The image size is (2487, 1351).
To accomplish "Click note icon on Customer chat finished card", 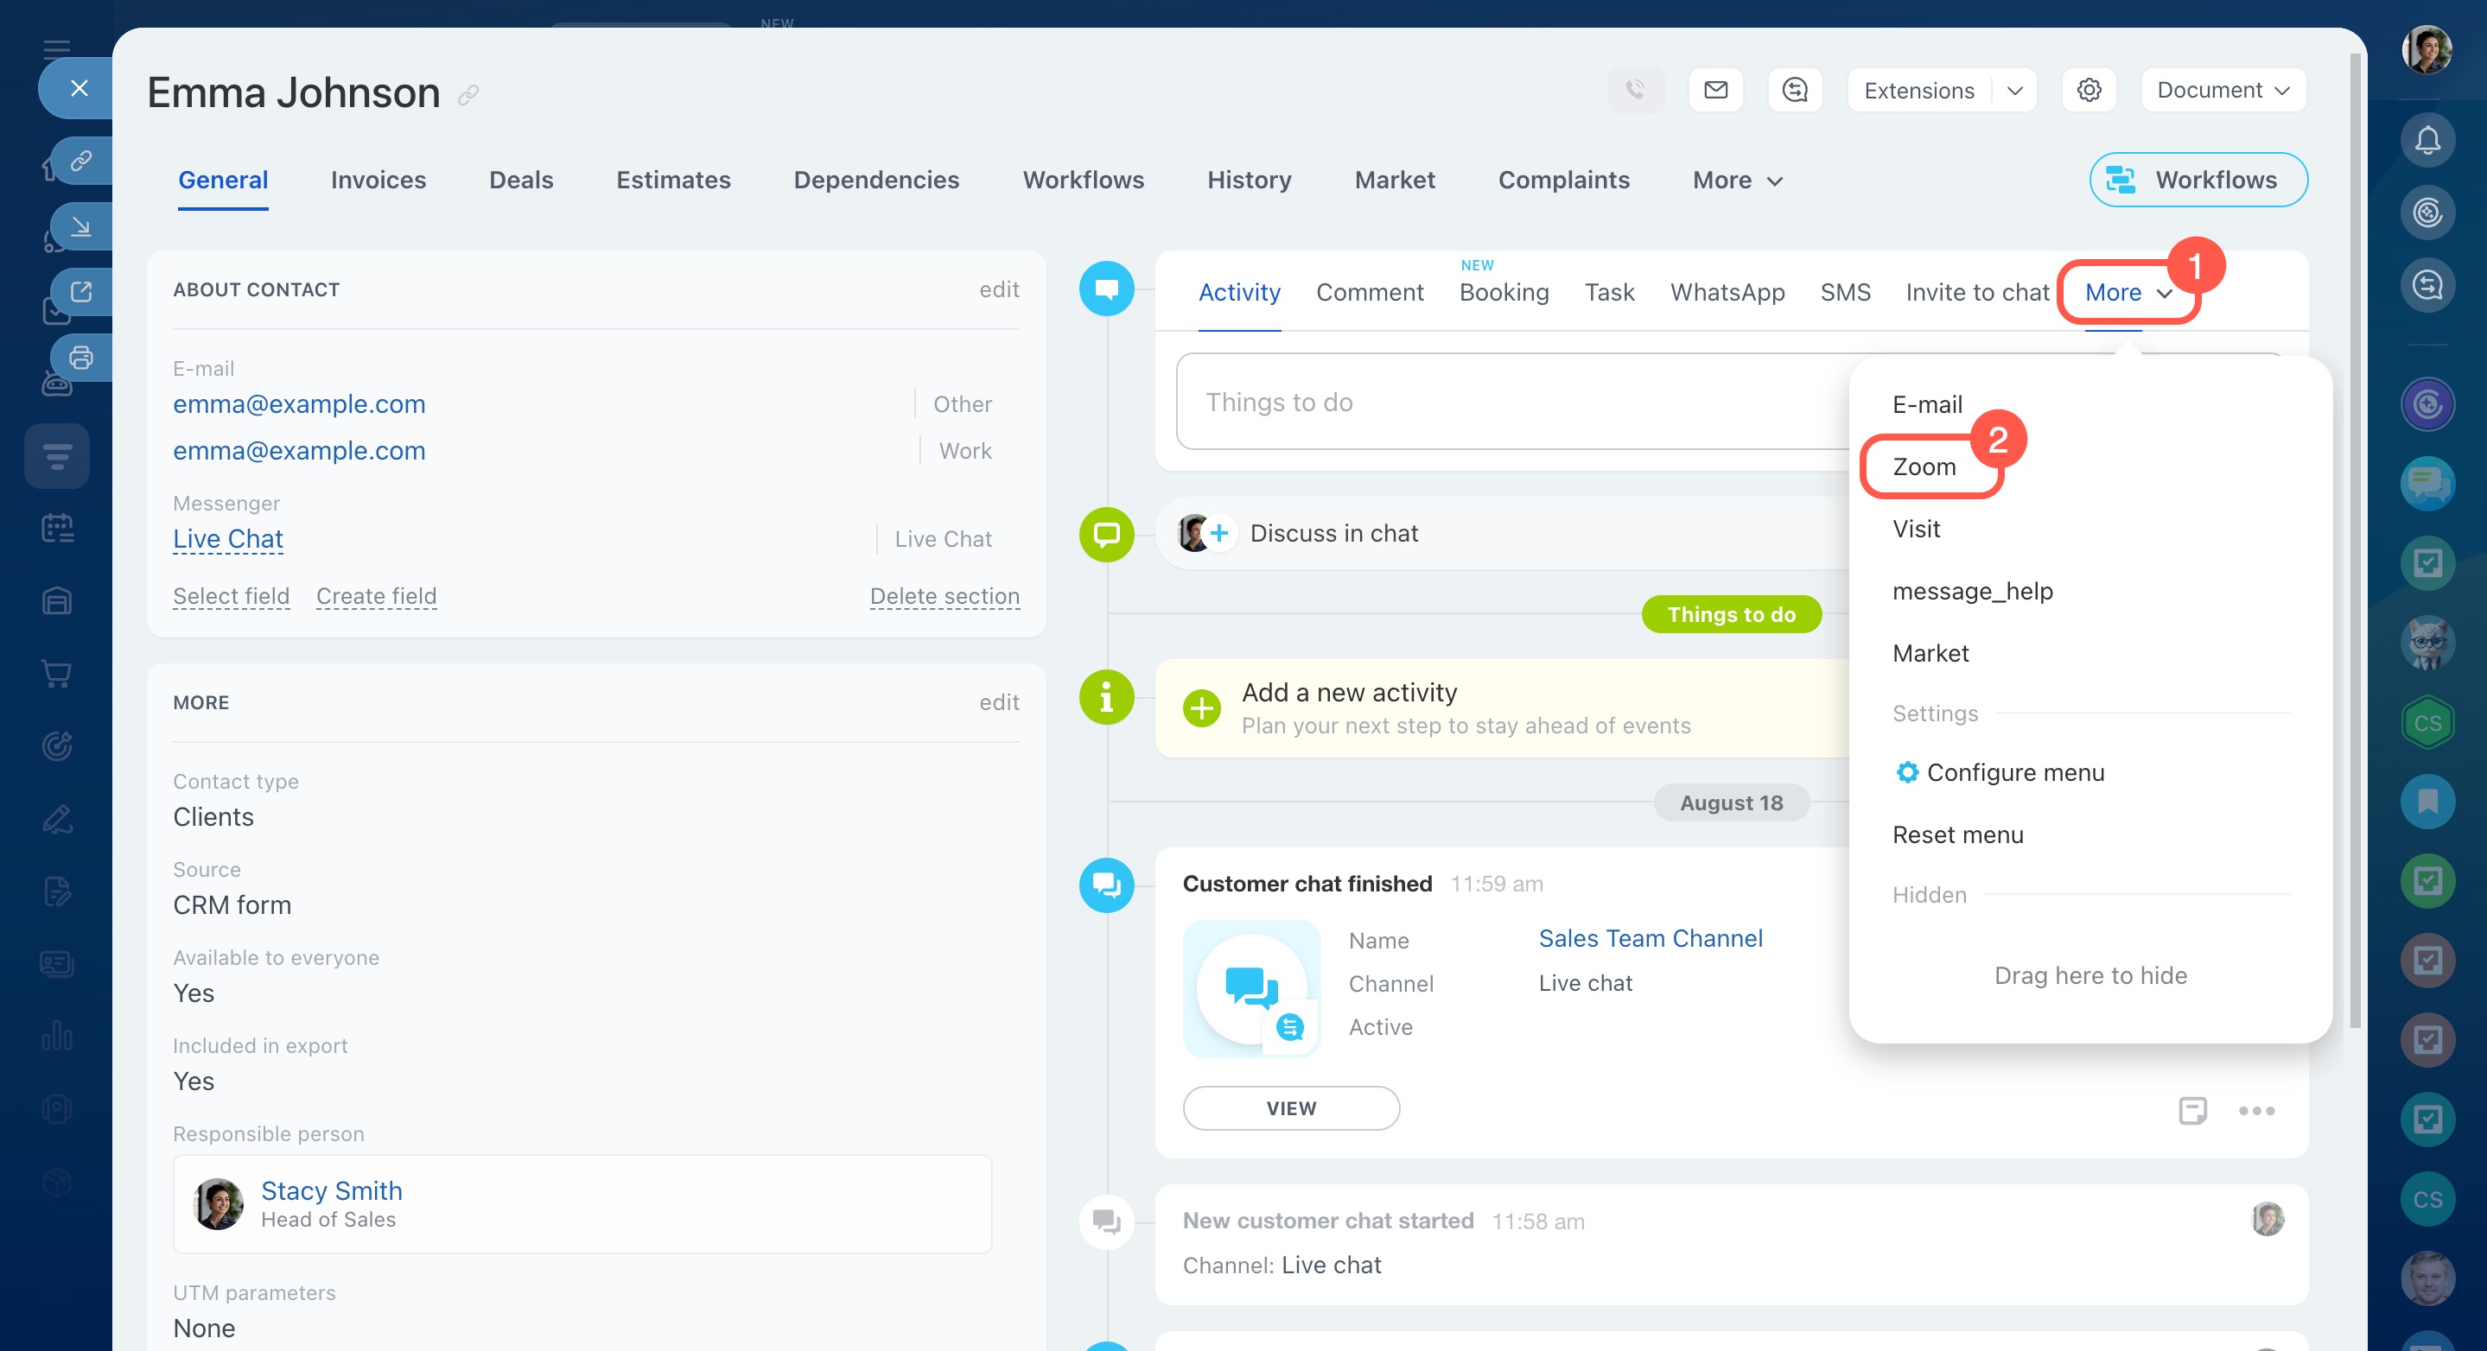I will [x=2192, y=1110].
